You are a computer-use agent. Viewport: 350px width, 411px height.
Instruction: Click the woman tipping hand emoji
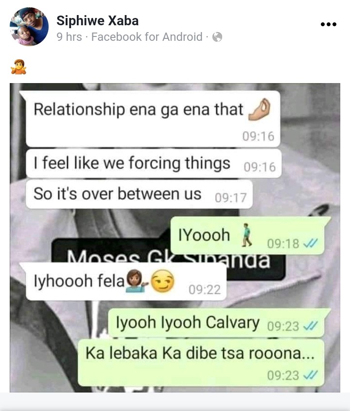[x=136, y=281]
